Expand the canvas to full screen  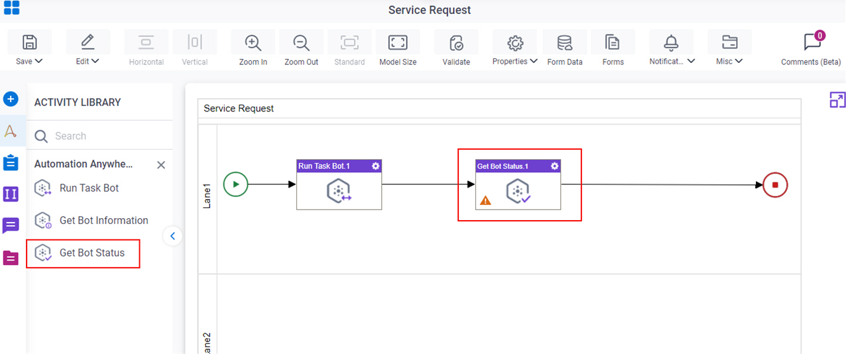coord(837,100)
